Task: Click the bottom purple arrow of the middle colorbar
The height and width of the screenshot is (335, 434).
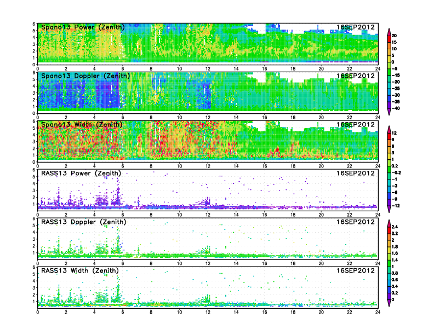Action: (x=389, y=210)
